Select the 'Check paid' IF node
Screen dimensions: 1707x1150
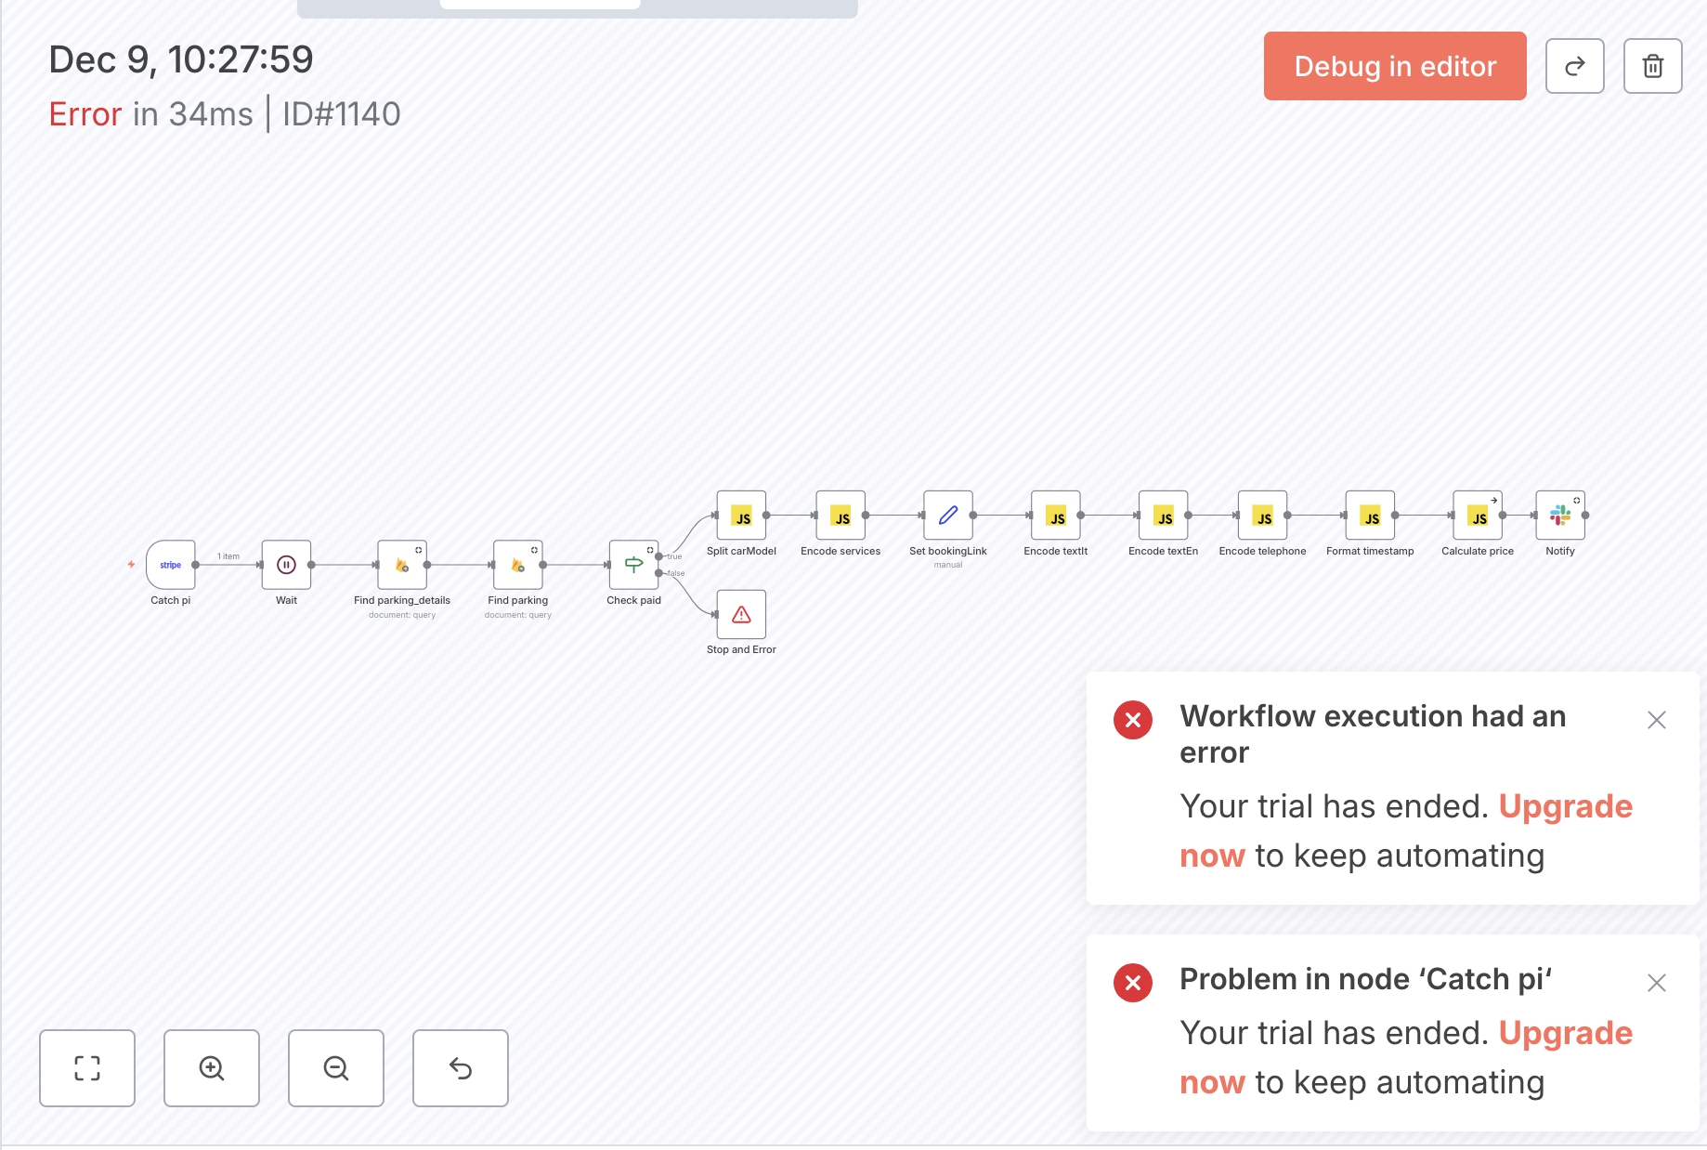pyautogui.click(x=633, y=565)
